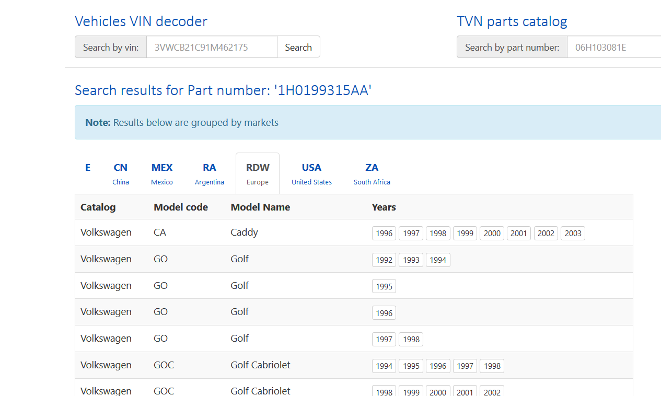This screenshot has height=396, width=661.
Task: Click Volkswagen in the Caddy row
Action: tap(106, 232)
